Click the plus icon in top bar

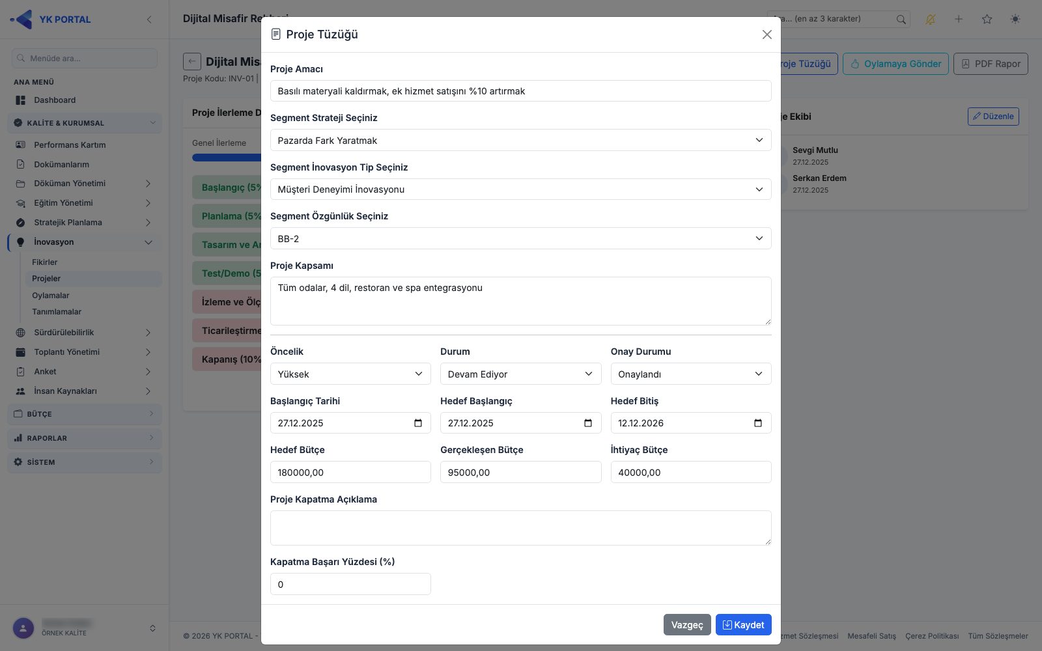click(959, 20)
